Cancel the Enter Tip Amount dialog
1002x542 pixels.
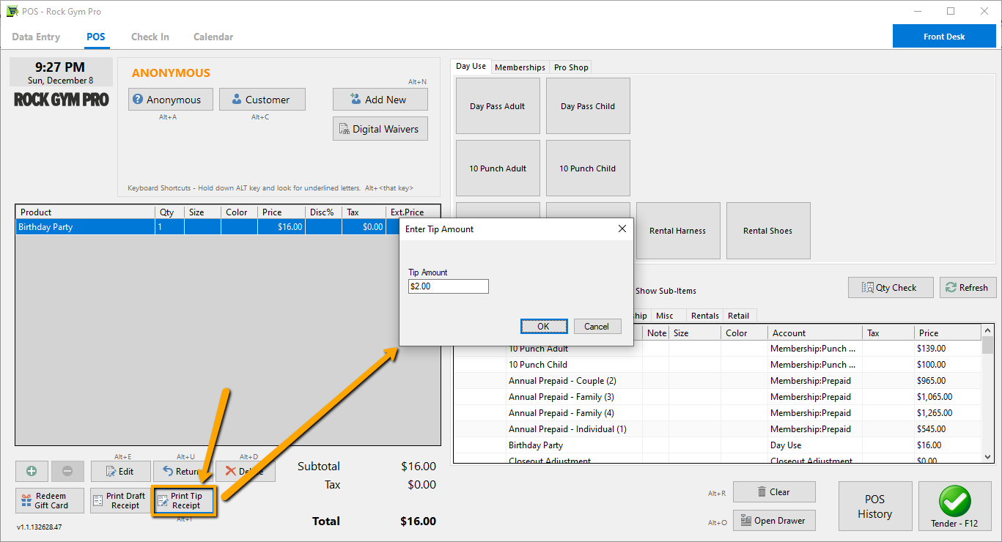point(597,327)
